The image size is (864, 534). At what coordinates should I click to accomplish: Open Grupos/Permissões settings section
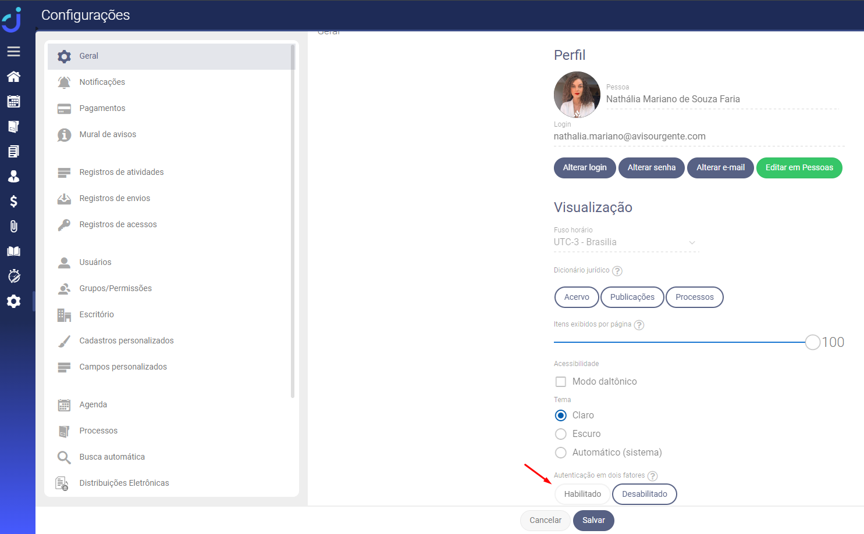pos(115,288)
